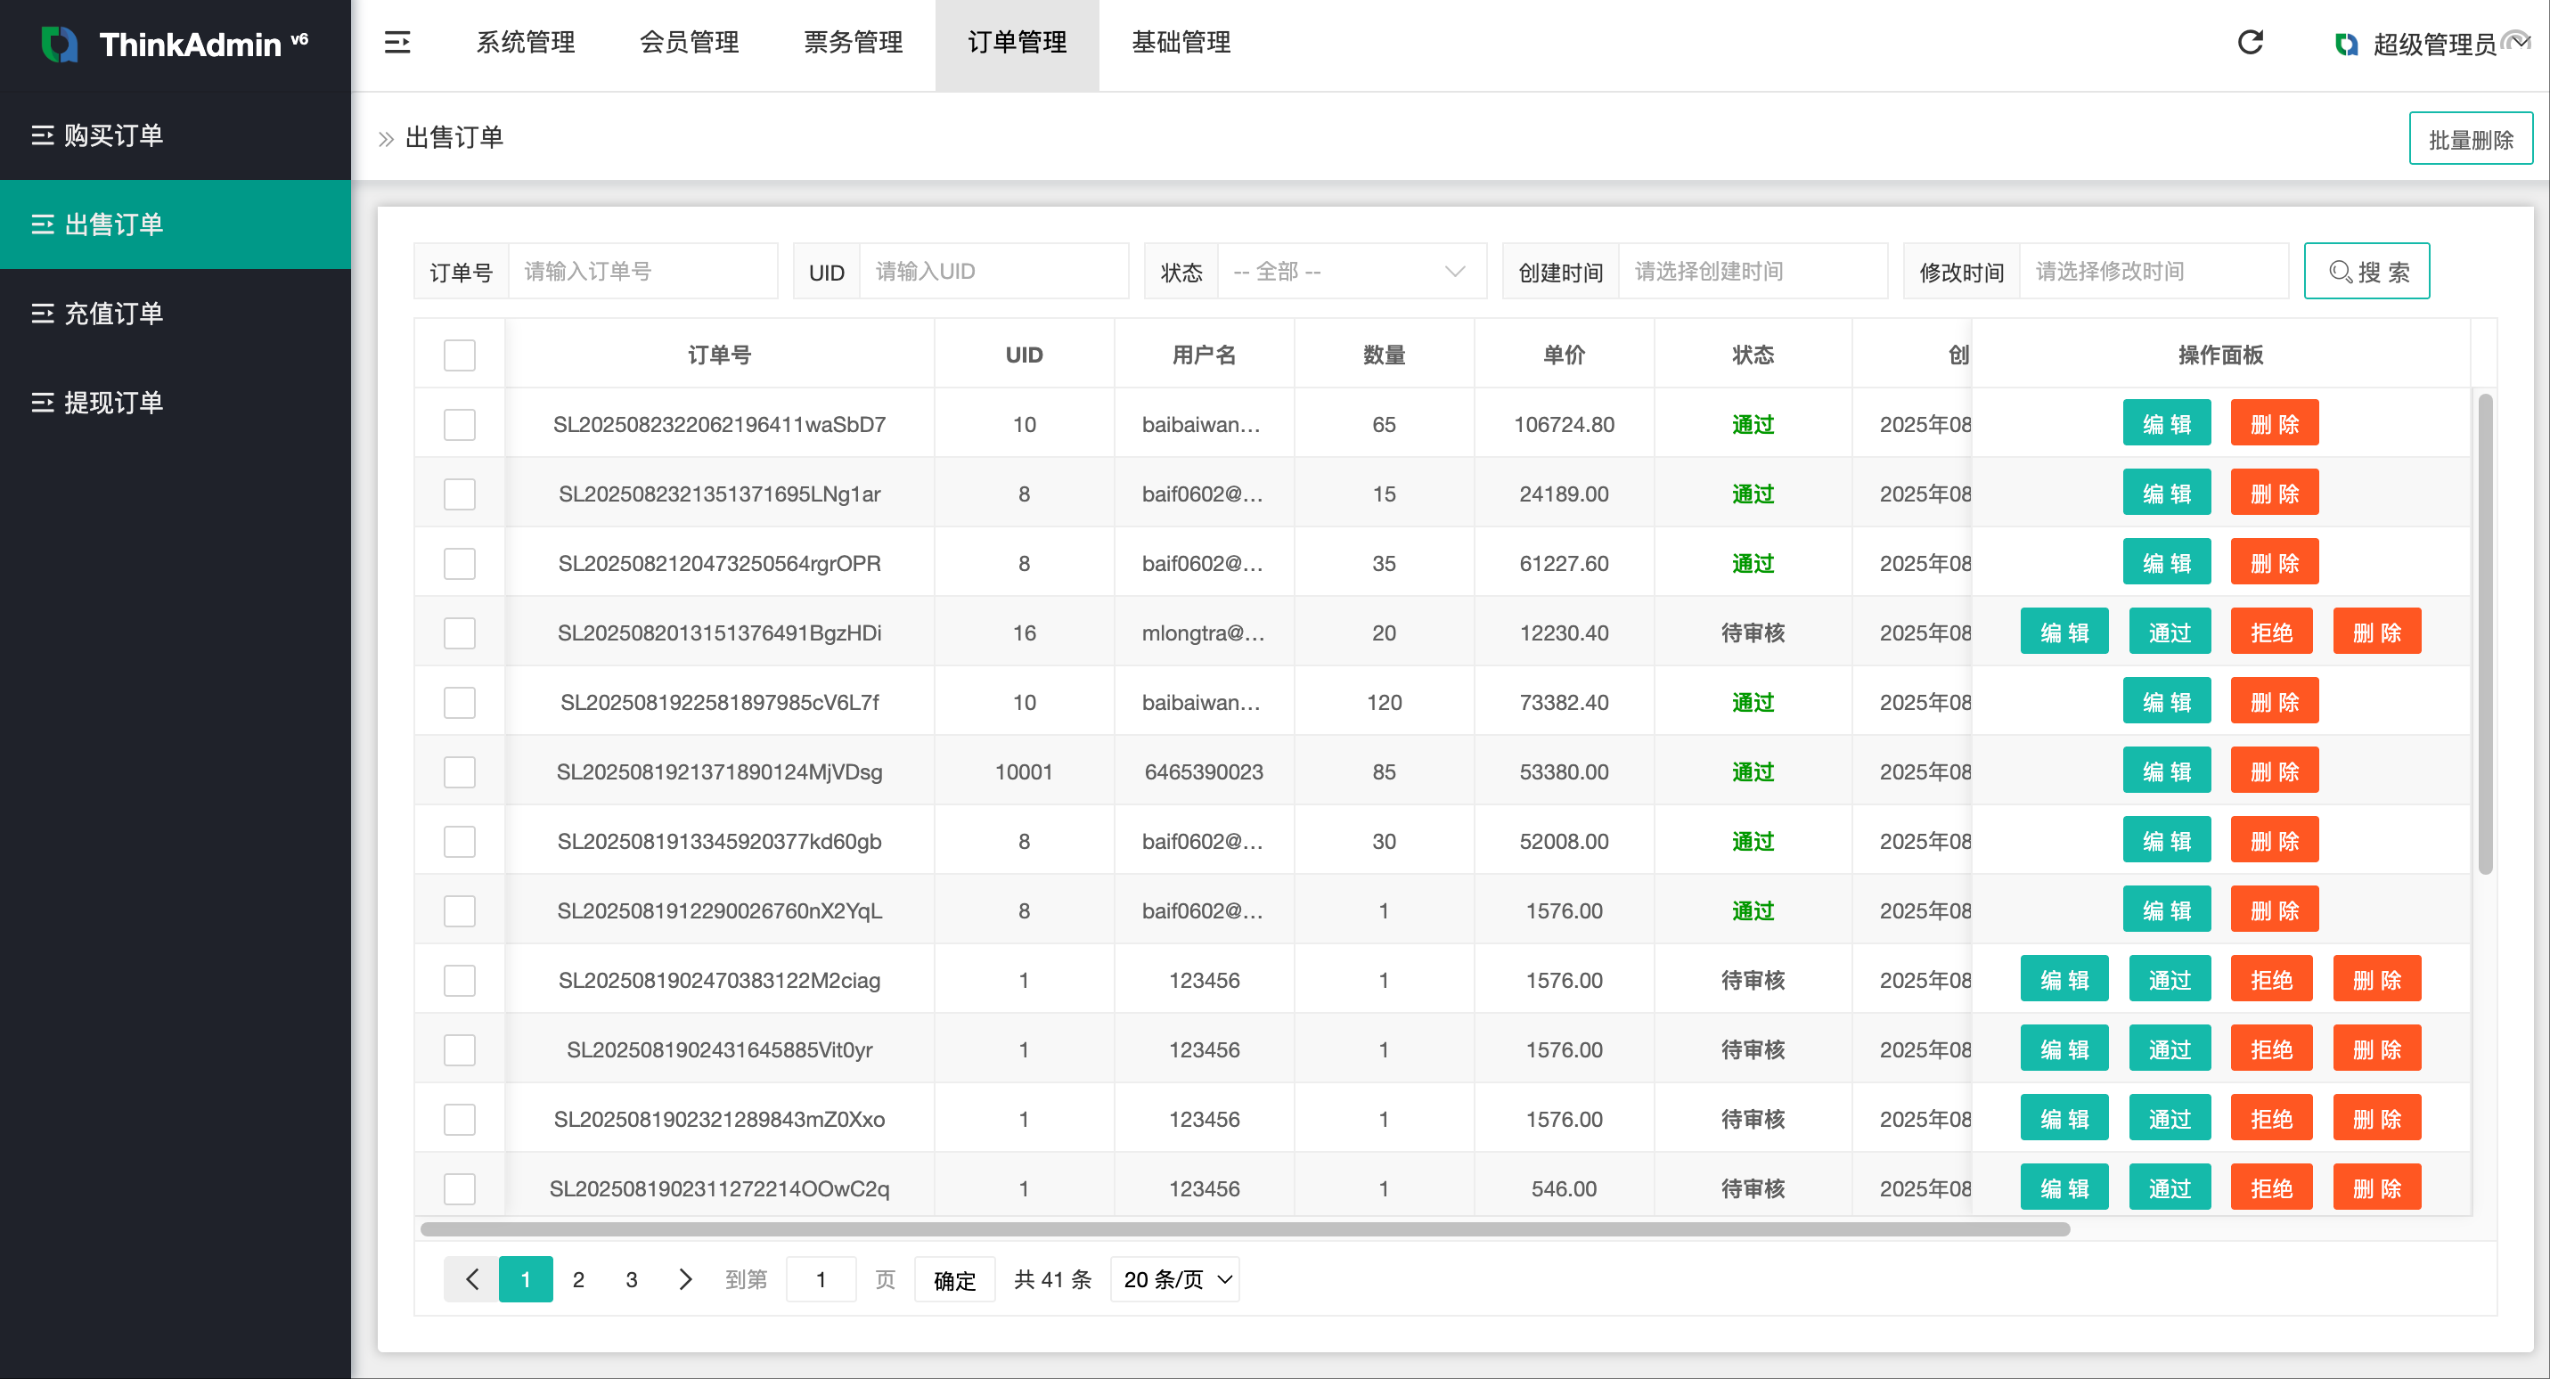The image size is (2550, 1379).
Task: Focus the 请输入订单号 input field
Action: pos(642,271)
